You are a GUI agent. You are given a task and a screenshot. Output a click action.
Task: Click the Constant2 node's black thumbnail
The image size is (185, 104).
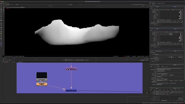(x=42, y=75)
